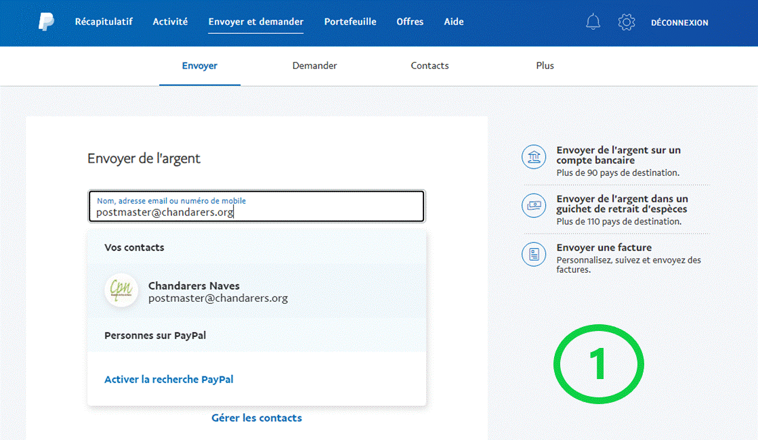Go to the Activité menu

click(170, 22)
